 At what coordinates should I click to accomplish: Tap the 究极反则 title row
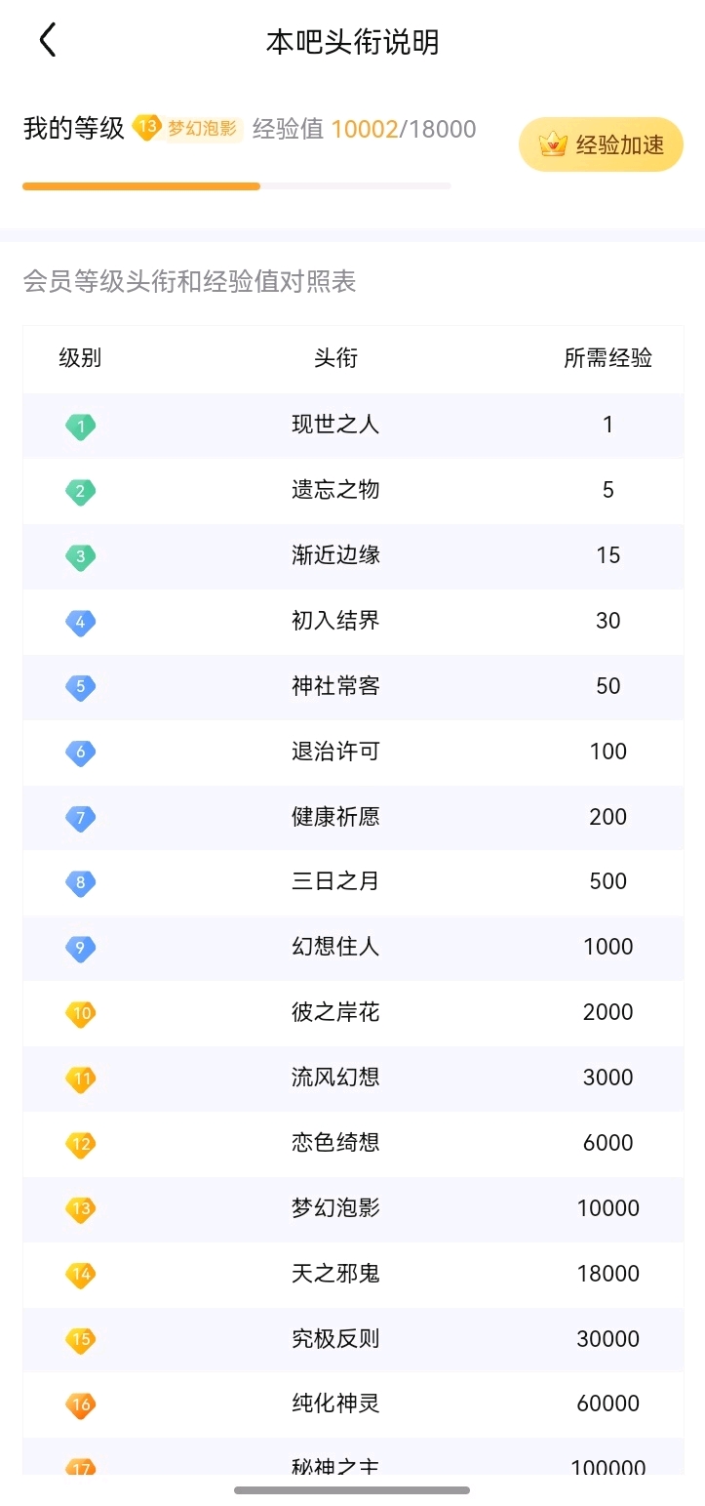pos(353,1339)
